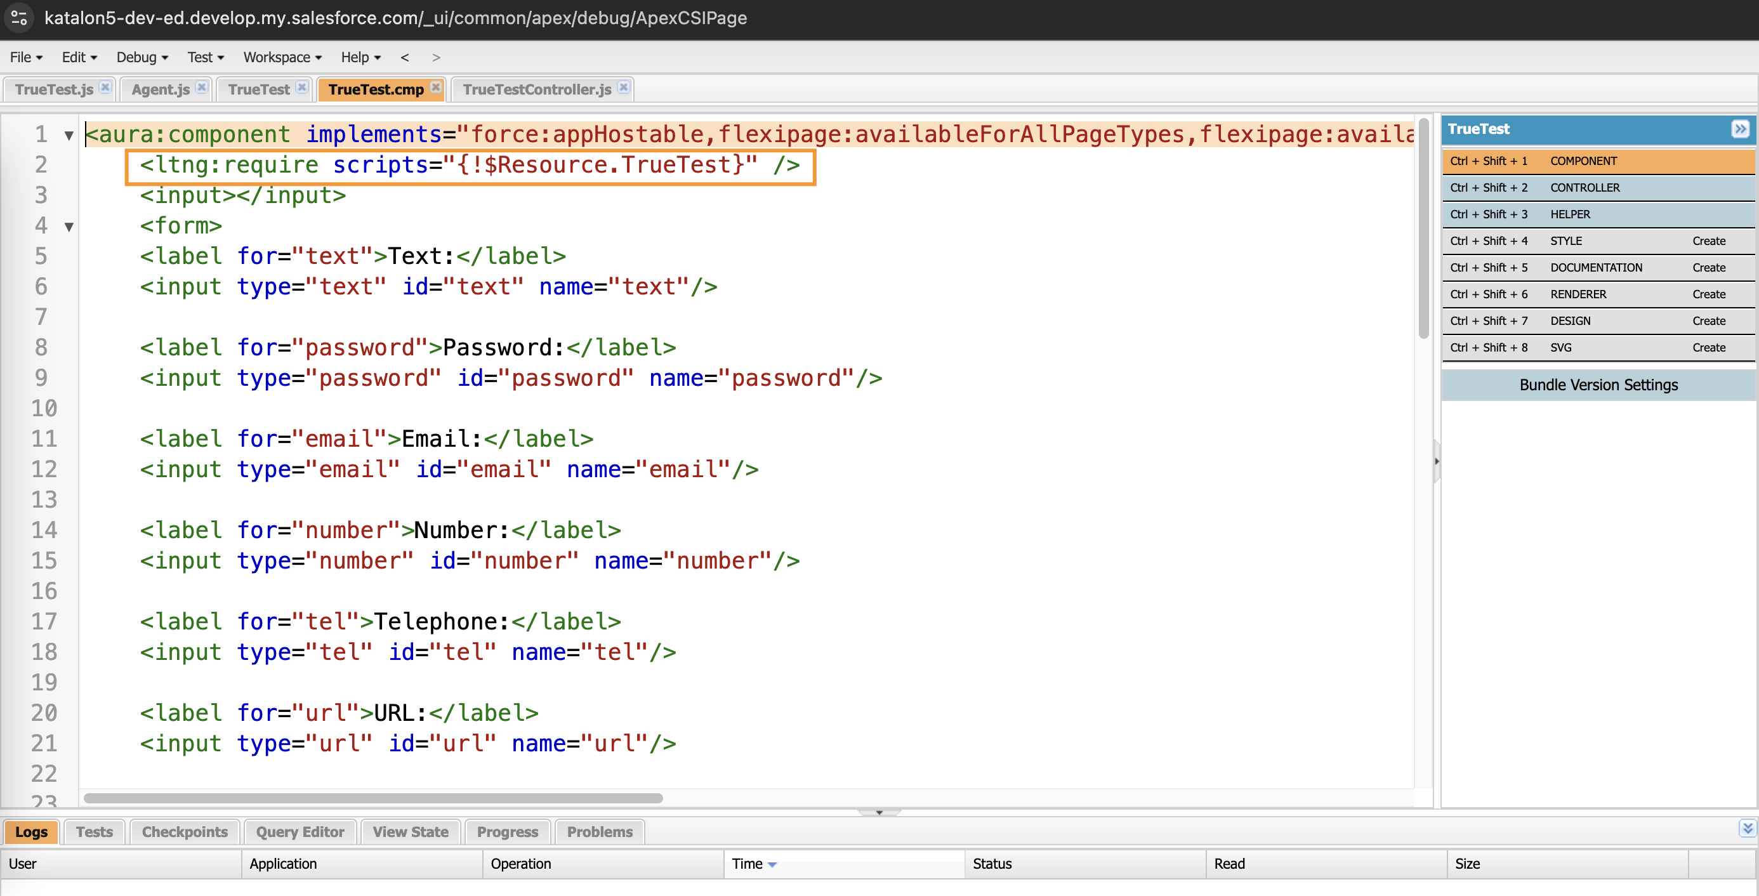Screen dimensions: 1759x896
Task: Click the Ctrl + Shift + 2 shortcut label
Action: pos(1489,188)
